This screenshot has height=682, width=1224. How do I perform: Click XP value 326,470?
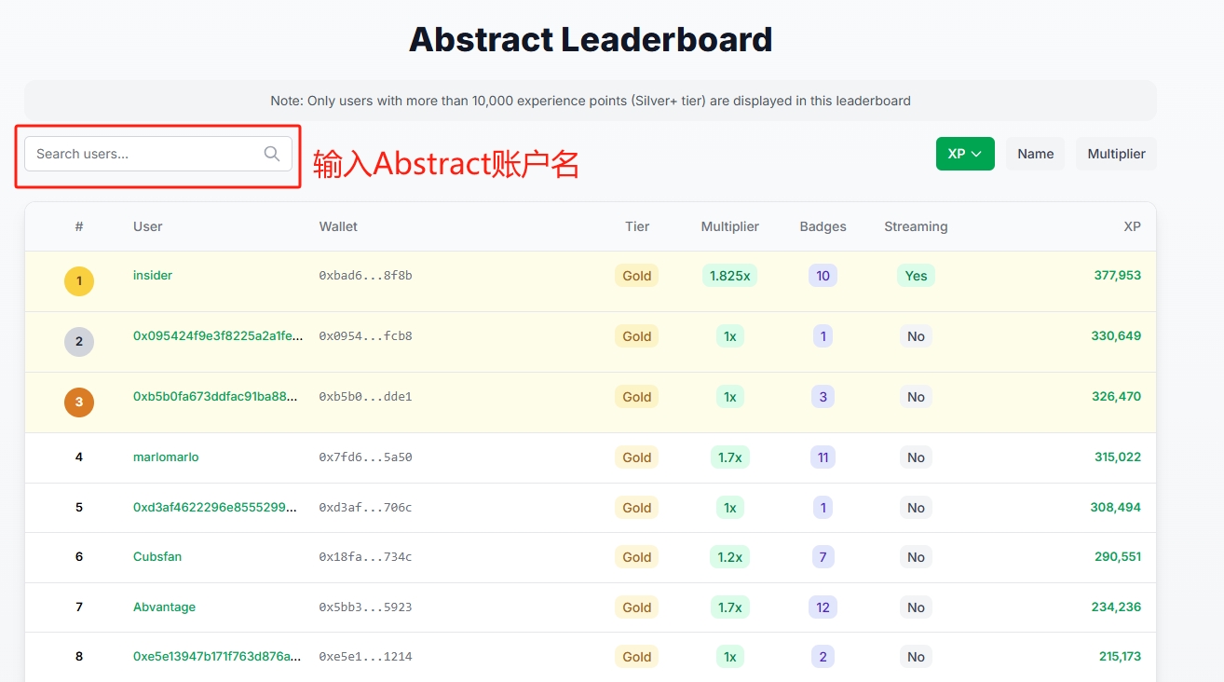(x=1116, y=397)
